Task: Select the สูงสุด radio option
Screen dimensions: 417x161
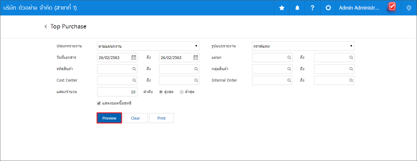Action: (x=161, y=92)
